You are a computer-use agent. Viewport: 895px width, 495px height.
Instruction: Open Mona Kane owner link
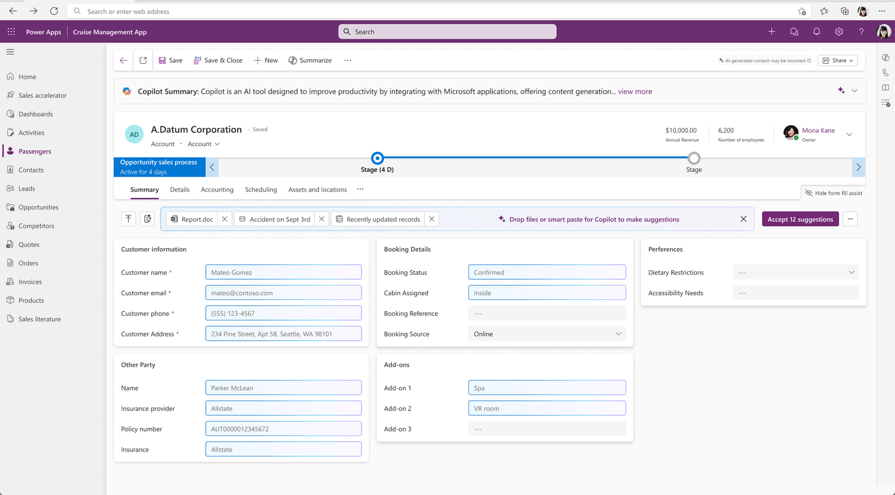[x=818, y=130]
